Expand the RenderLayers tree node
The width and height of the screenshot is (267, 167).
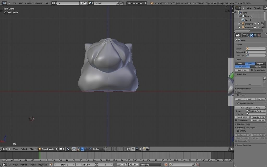(x=240, y=16)
